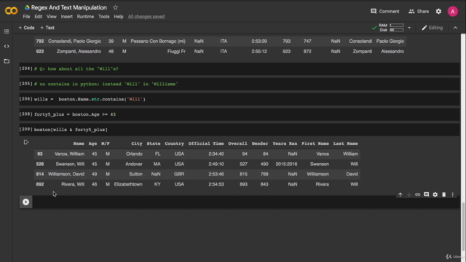
Task: Open the Insert menu
Action: [x=66, y=17]
